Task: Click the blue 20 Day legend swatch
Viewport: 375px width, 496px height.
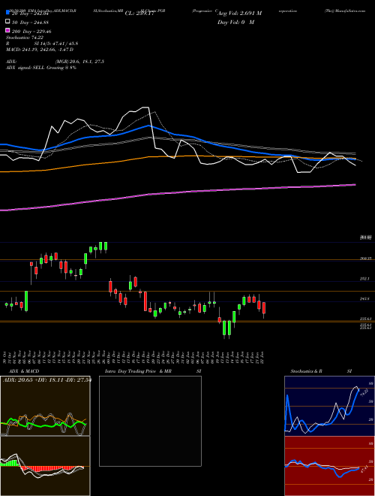Action: pyautogui.click(x=7, y=12)
